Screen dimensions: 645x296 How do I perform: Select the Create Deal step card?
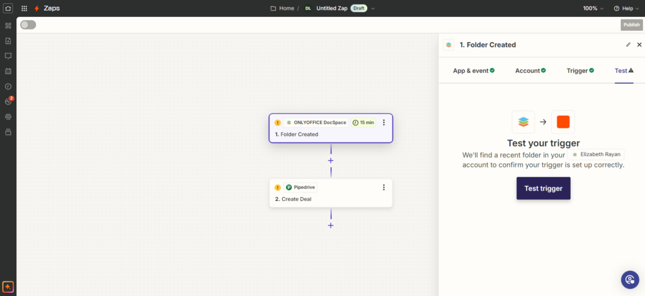(331, 193)
